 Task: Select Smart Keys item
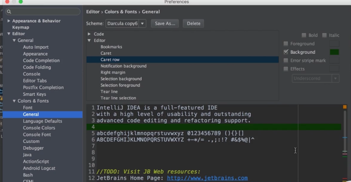tap(34, 94)
